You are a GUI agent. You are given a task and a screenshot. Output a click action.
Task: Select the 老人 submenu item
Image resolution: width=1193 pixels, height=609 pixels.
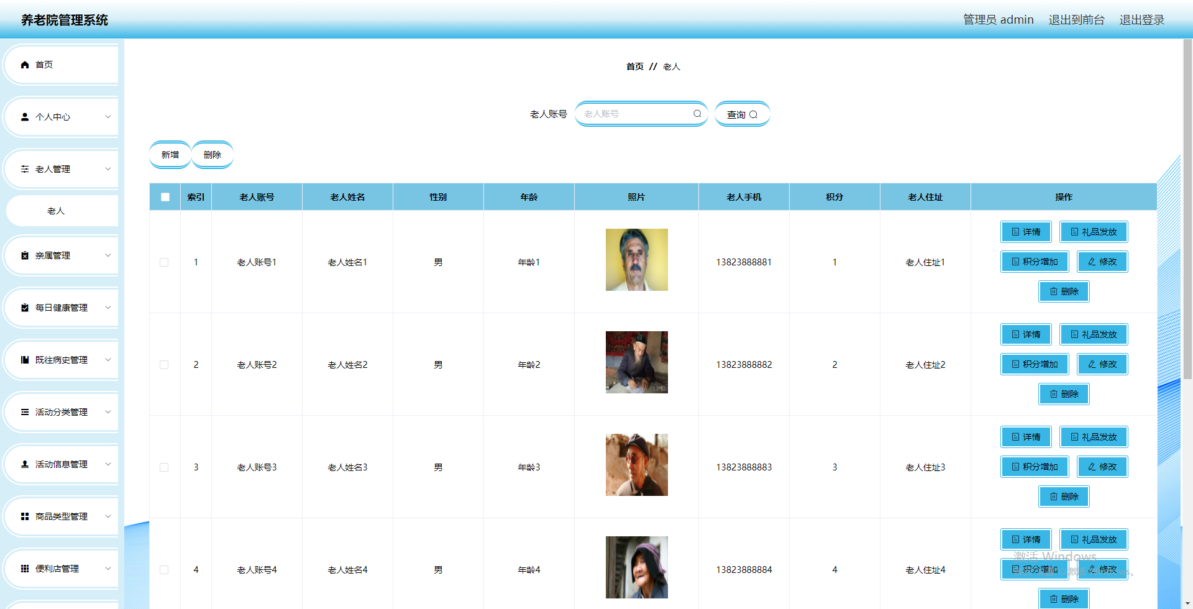tap(62, 211)
